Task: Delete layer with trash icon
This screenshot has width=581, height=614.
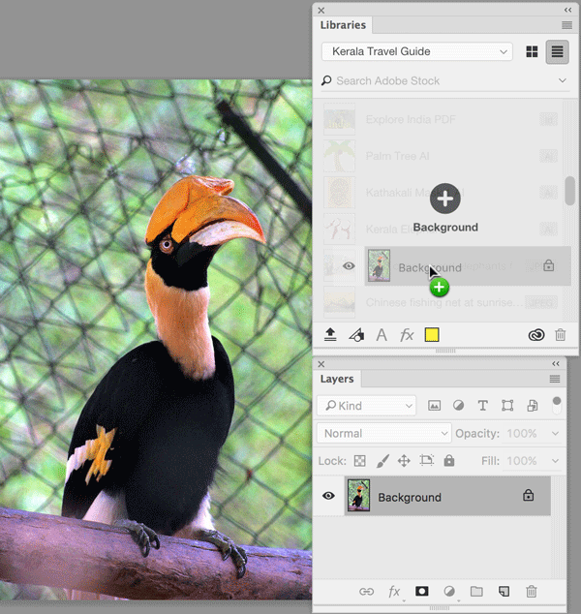Action: click(532, 592)
